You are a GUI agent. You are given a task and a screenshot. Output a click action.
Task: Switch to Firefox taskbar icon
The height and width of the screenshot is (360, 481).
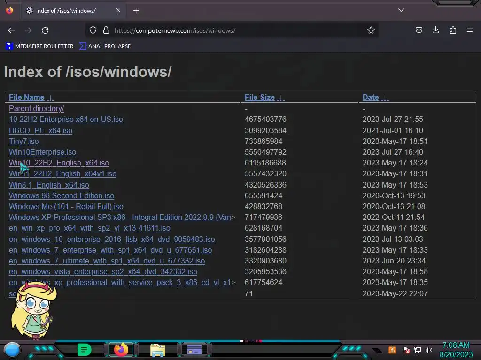tap(121, 350)
